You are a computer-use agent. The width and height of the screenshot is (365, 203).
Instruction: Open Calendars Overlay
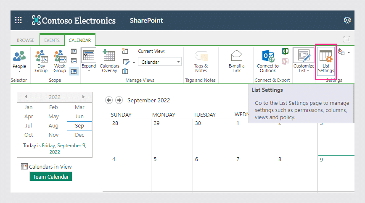point(109,61)
